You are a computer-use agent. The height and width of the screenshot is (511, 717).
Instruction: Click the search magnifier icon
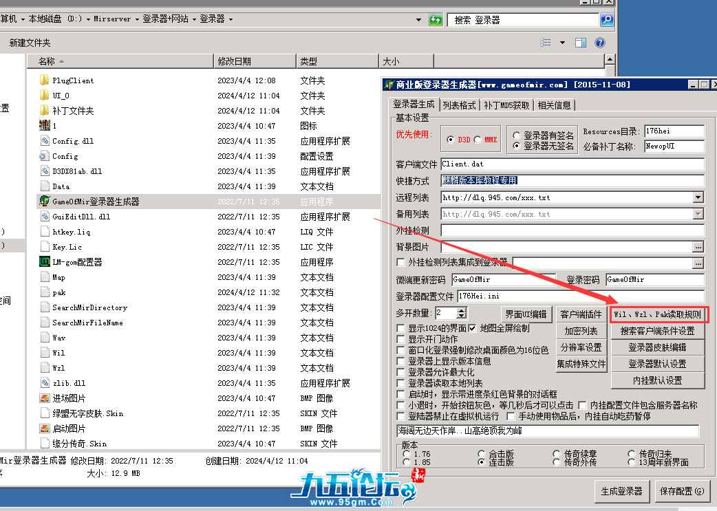click(606, 20)
